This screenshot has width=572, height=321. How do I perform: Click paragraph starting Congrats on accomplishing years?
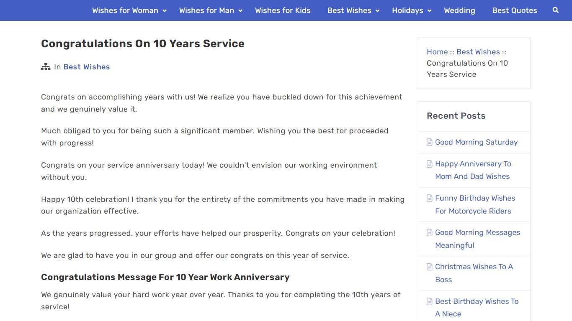pyautogui.click(x=222, y=103)
